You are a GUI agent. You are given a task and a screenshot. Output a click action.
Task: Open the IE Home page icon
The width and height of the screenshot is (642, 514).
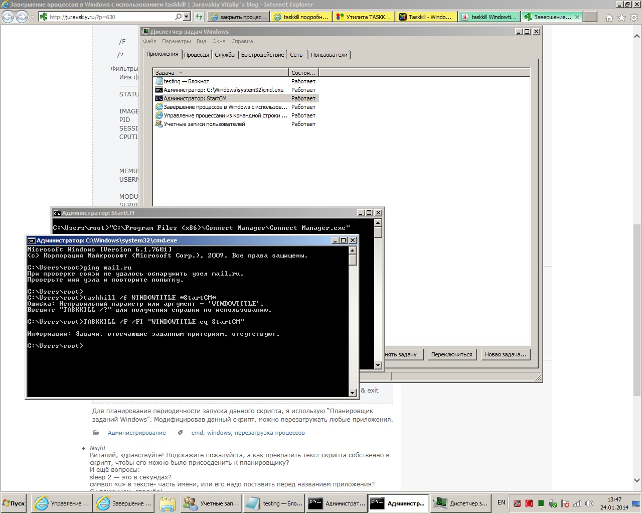(x=609, y=18)
